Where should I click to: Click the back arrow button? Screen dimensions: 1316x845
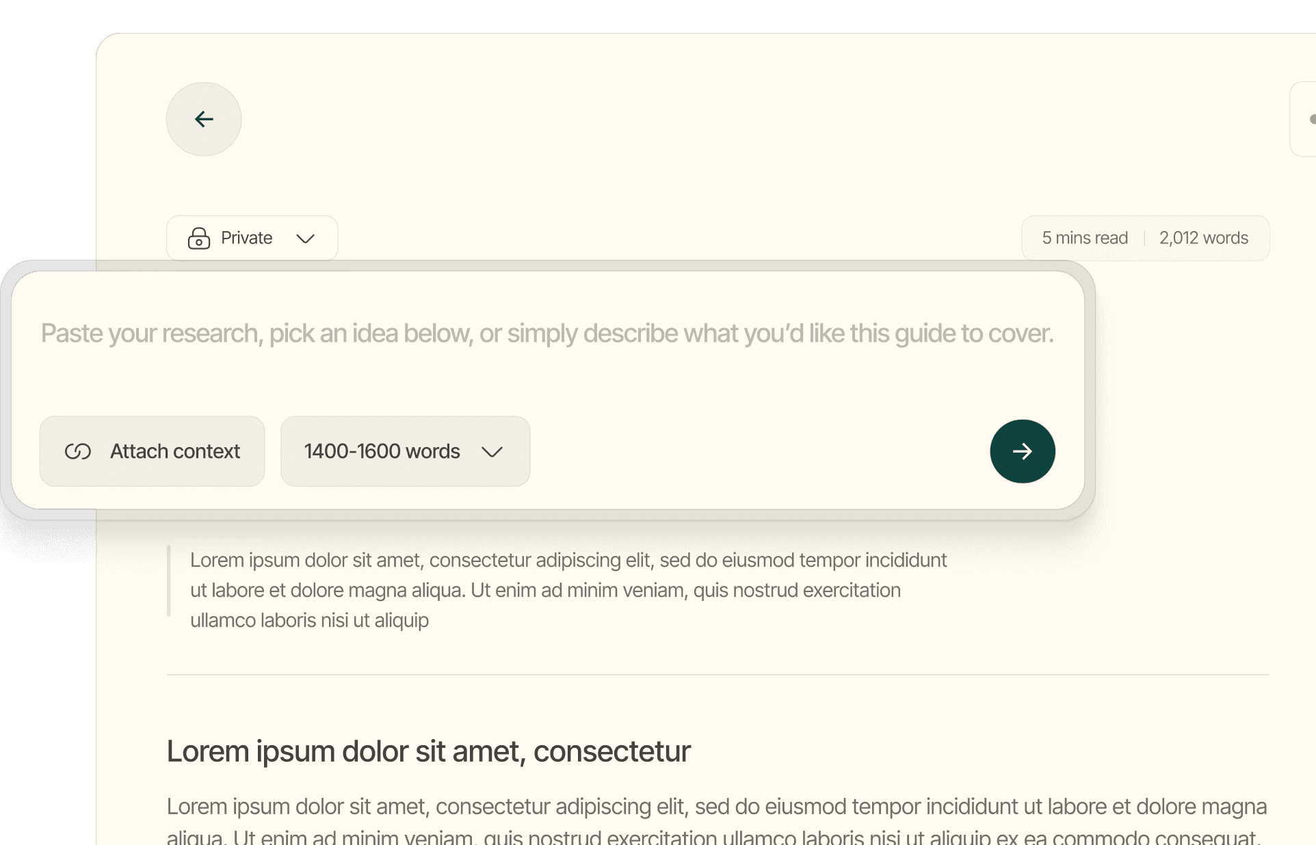pos(204,120)
